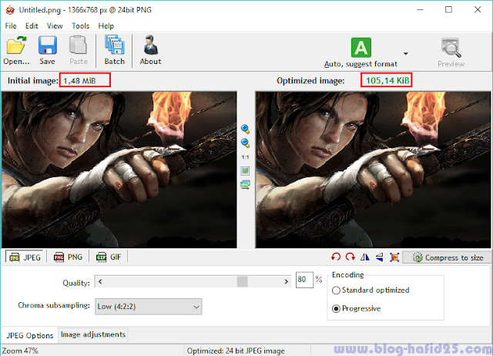Screen dimensions: 493x356
Task: Open the Tools menu
Action: pyautogui.click(x=80, y=25)
